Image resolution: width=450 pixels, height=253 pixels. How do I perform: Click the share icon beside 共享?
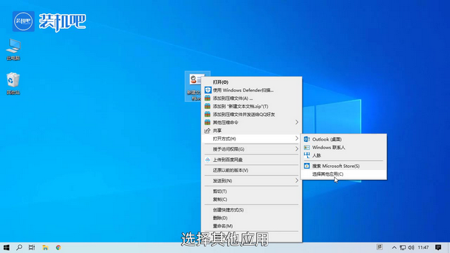207,131
